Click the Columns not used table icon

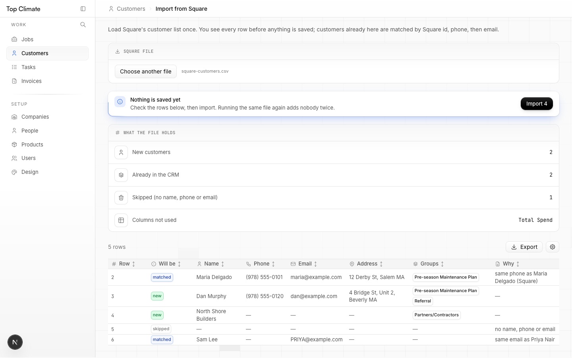click(x=121, y=220)
